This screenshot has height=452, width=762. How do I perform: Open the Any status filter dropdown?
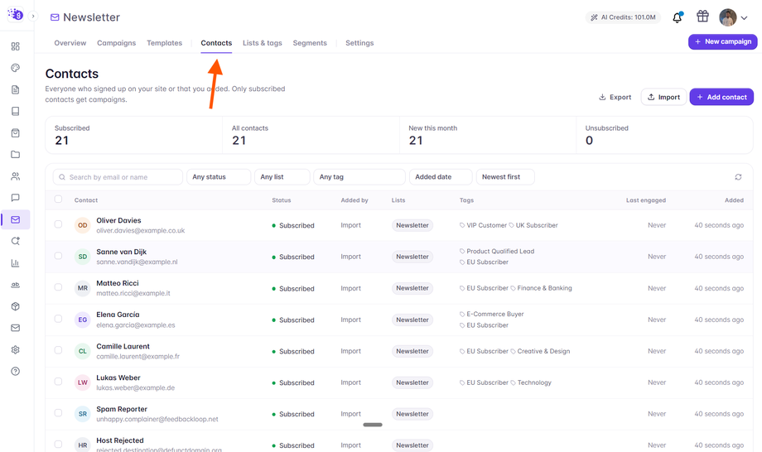click(219, 177)
